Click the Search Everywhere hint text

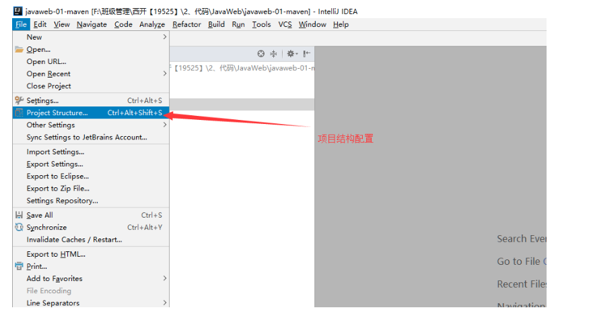click(x=522, y=239)
